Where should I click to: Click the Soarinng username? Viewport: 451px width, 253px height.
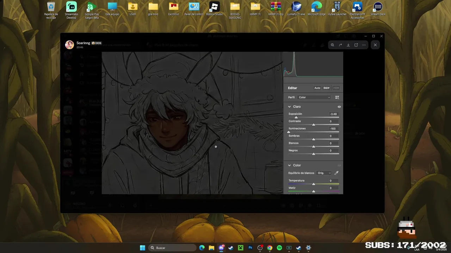click(x=83, y=43)
